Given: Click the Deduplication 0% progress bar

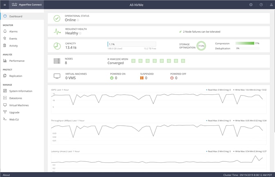Looking at the screenshot, I should [247, 48].
